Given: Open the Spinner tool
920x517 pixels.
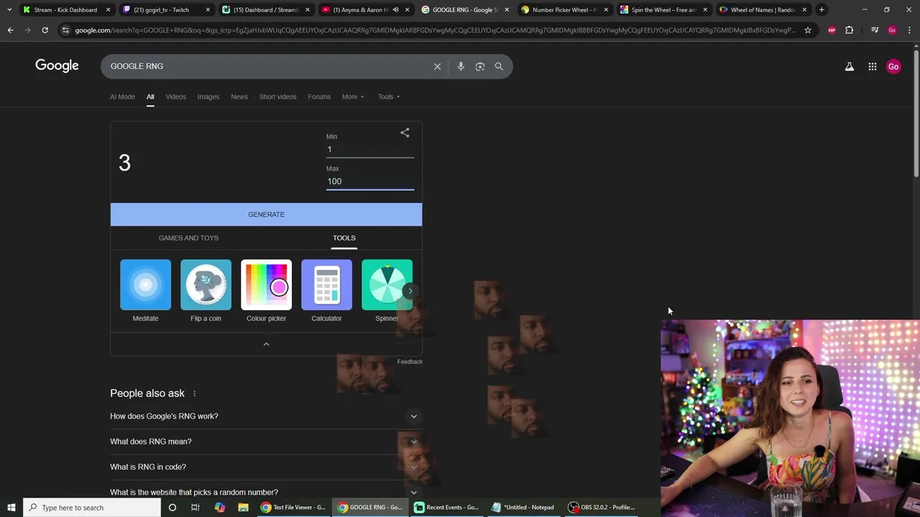Looking at the screenshot, I should (387, 291).
